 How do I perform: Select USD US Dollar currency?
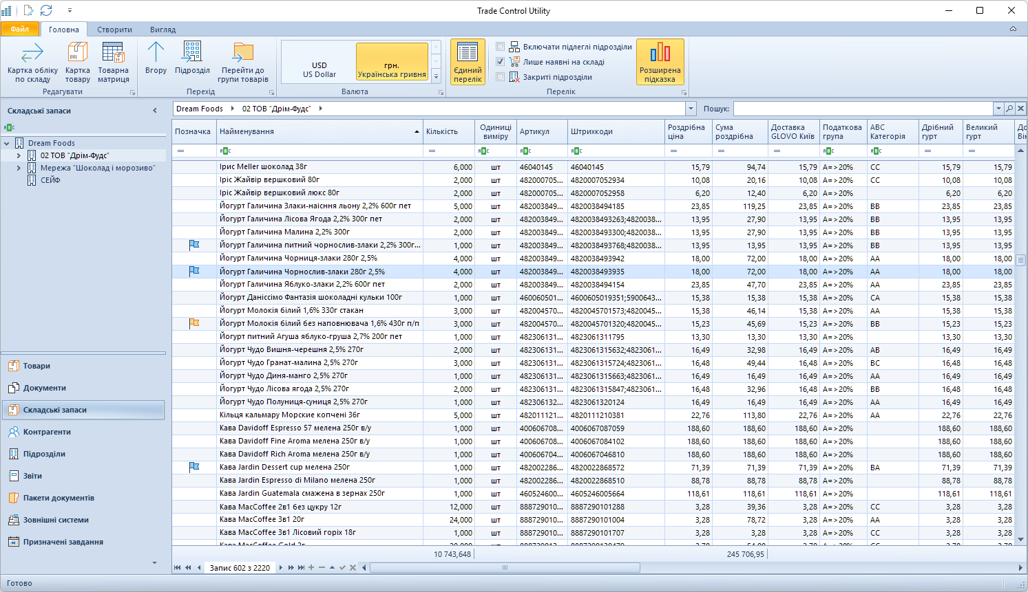[319, 69]
